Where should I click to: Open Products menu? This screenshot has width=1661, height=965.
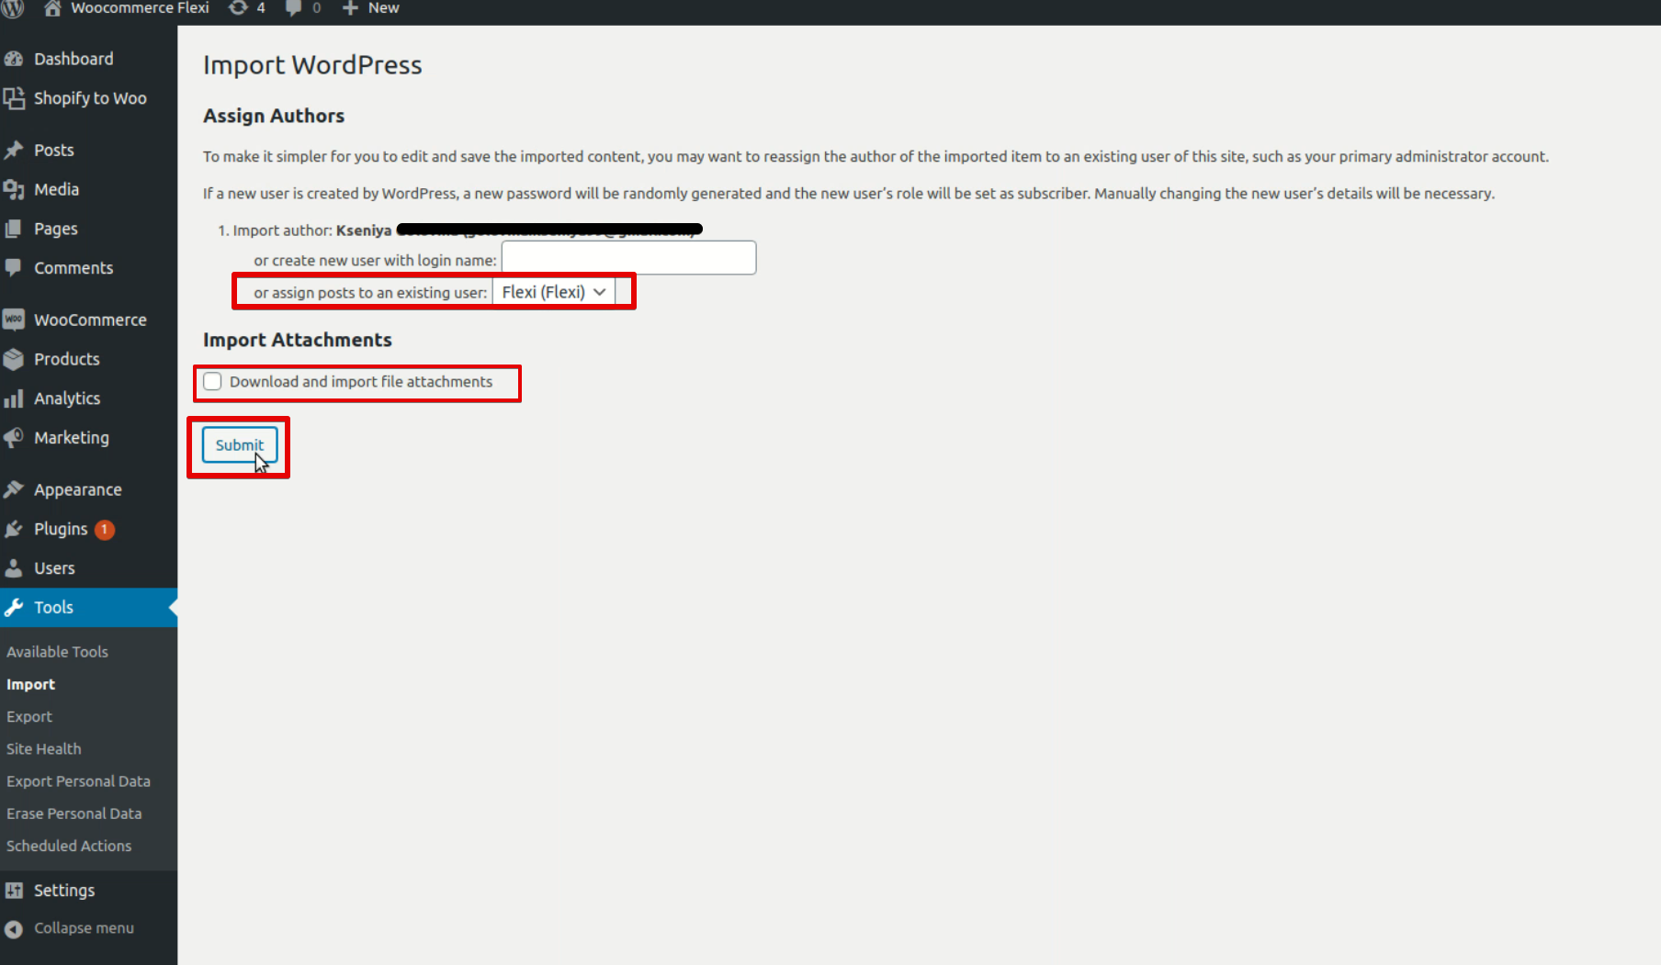[x=67, y=359]
